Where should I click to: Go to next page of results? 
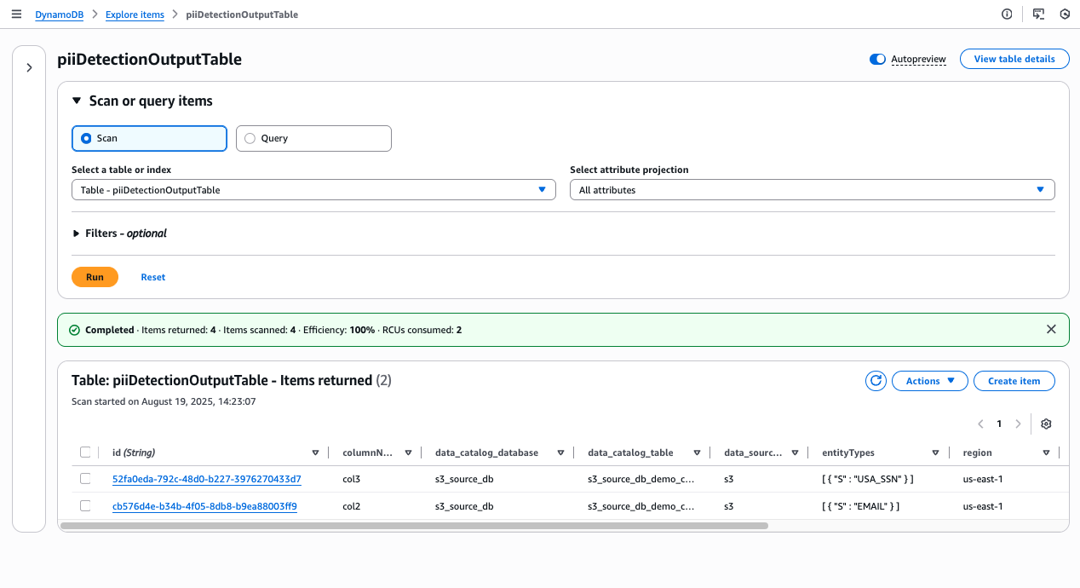click(x=1018, y=424)
